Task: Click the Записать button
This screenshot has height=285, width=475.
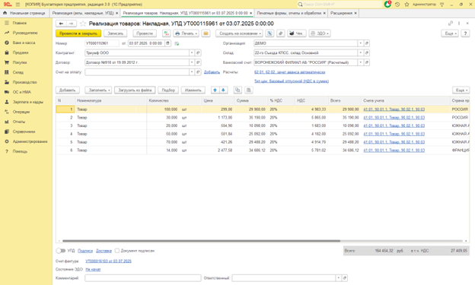Action: [116, 33]
